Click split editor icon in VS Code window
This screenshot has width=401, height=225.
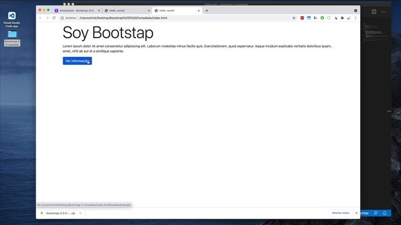374,12
